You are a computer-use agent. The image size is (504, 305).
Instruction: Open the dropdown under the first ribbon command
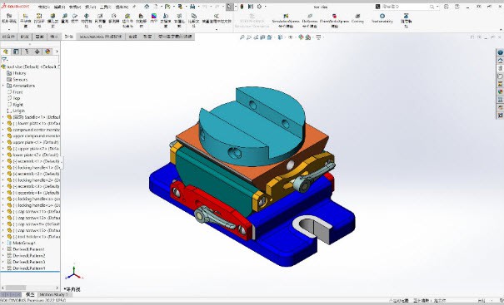(9, 29)
